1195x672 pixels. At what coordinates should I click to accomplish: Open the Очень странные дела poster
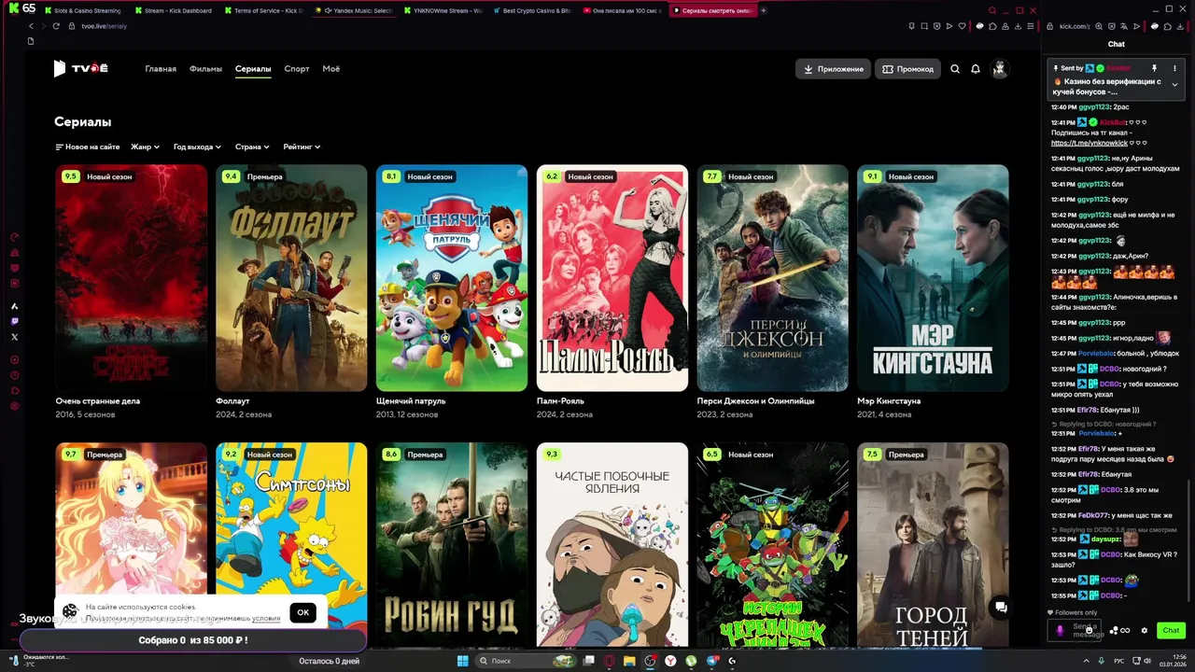pyautogui.click(x=132, y=278)
